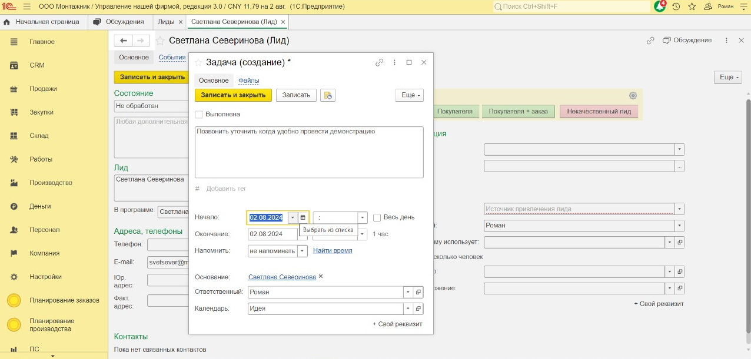Expand the Календарь Идея dropdown

(408, 308)
